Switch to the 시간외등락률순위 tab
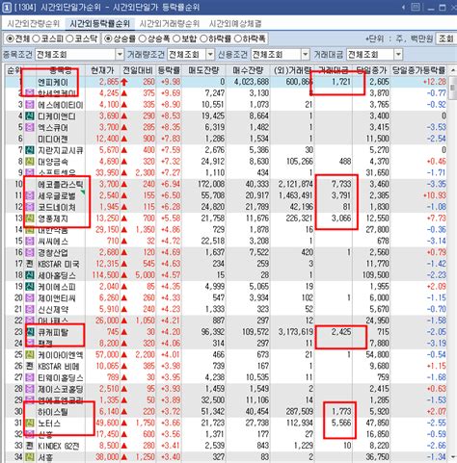Viewport: 457px width, 463px height. click(x=99, y=24)
